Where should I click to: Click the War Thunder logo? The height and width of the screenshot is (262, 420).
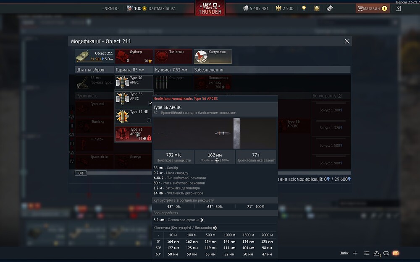pos(210,8)
